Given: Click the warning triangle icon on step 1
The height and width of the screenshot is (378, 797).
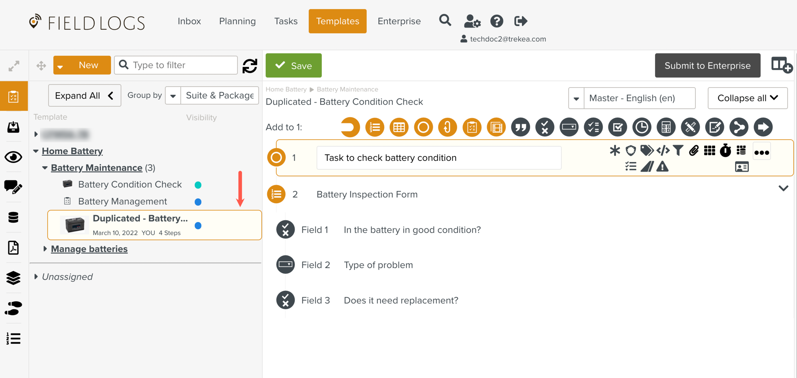Looking at the screenshot, I should coord(662,167).
